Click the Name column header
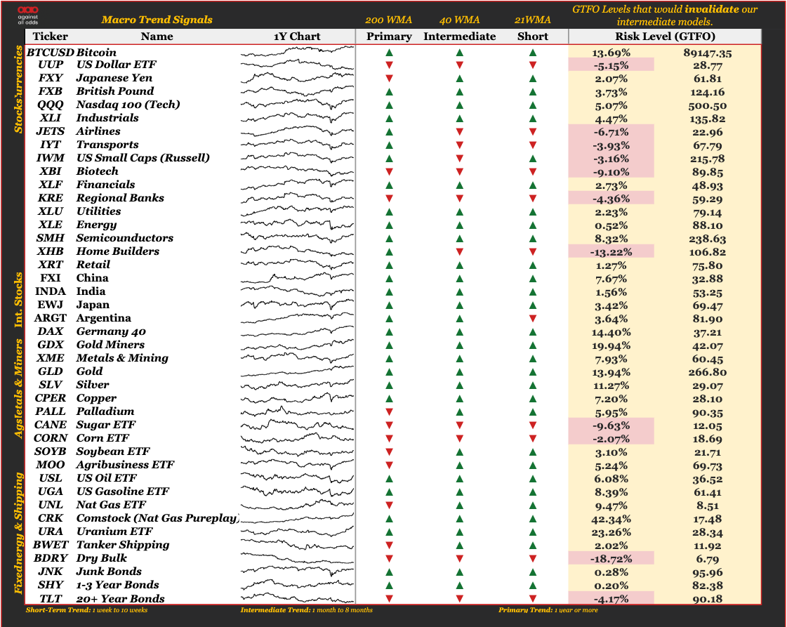 coord(157,36)
